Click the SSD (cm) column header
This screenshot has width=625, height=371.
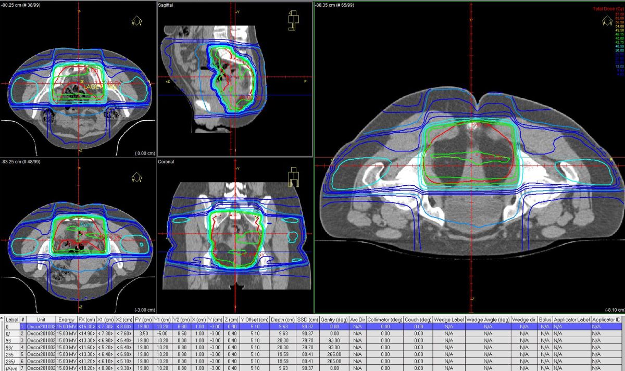coord(310,319)
